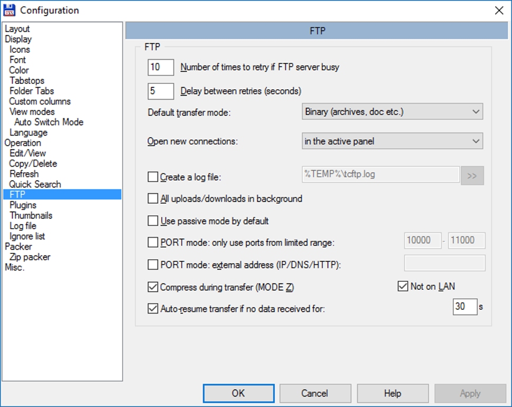Click the Cancel button
512x407 pixels.
click(314, 393)
